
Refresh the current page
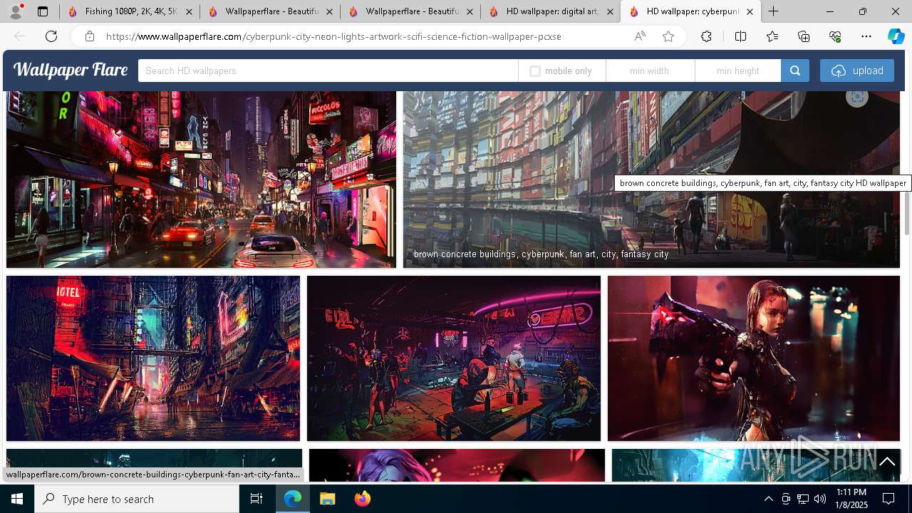[51, 36]
